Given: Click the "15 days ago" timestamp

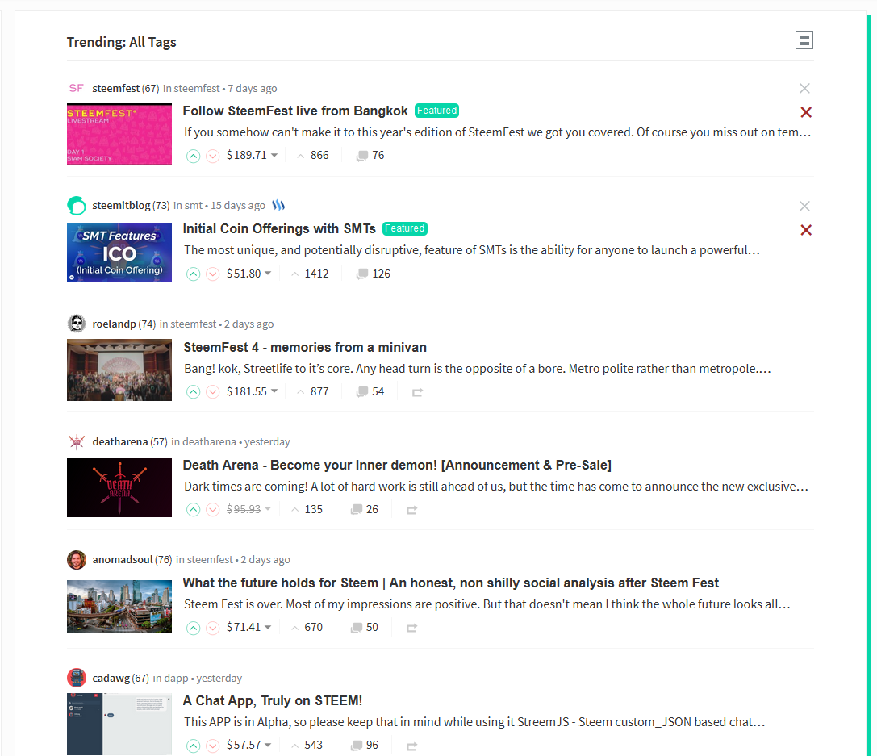Looking at the screenshot, I should [x=238, y=205].
